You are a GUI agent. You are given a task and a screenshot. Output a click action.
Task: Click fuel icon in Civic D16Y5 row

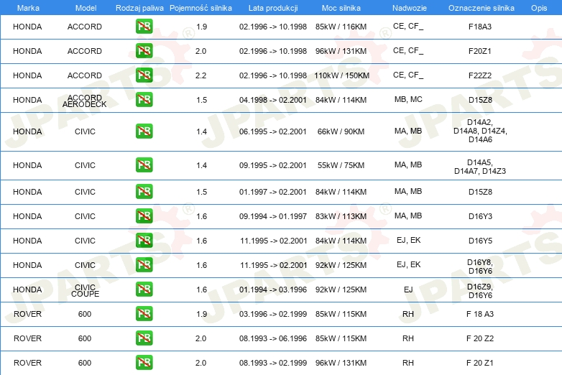click(144, 241)
